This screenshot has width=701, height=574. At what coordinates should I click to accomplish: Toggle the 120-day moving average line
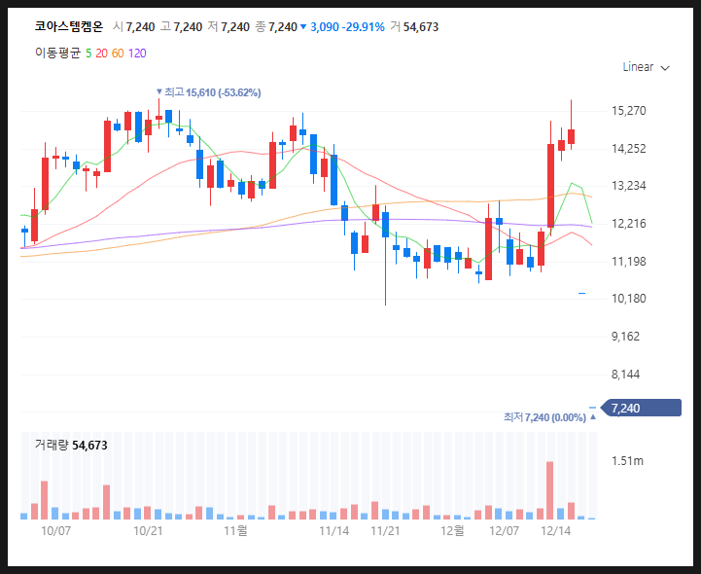coord(137,54)
